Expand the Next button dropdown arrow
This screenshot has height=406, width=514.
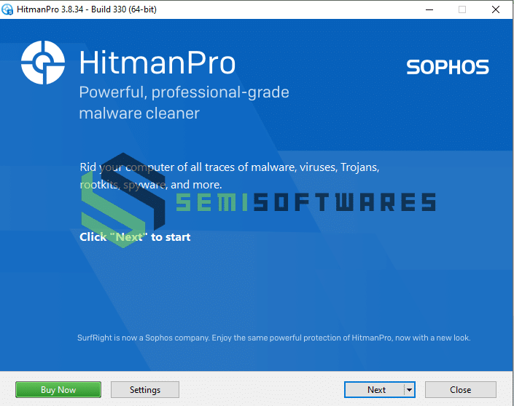[x=410, y=390]
